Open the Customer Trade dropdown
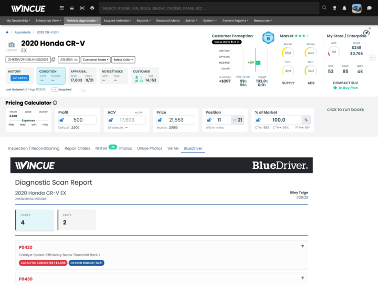 (96, 60)
